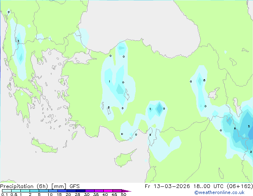This screenshot has width=253, height=196.
Task: Click the 10–15 mm legend color swatch
Action: (x=53, y=191)
